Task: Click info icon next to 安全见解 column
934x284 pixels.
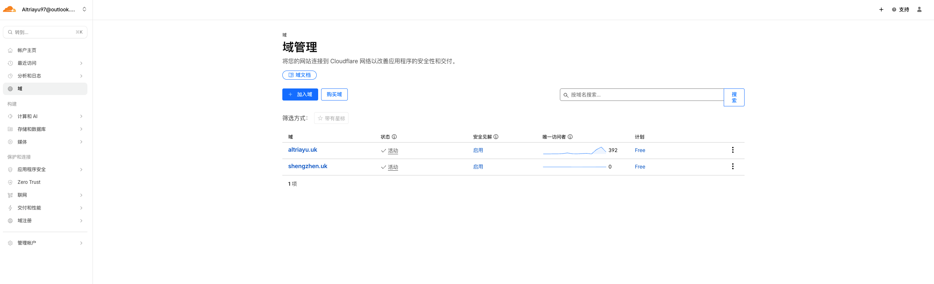Action: pos(496,137)
